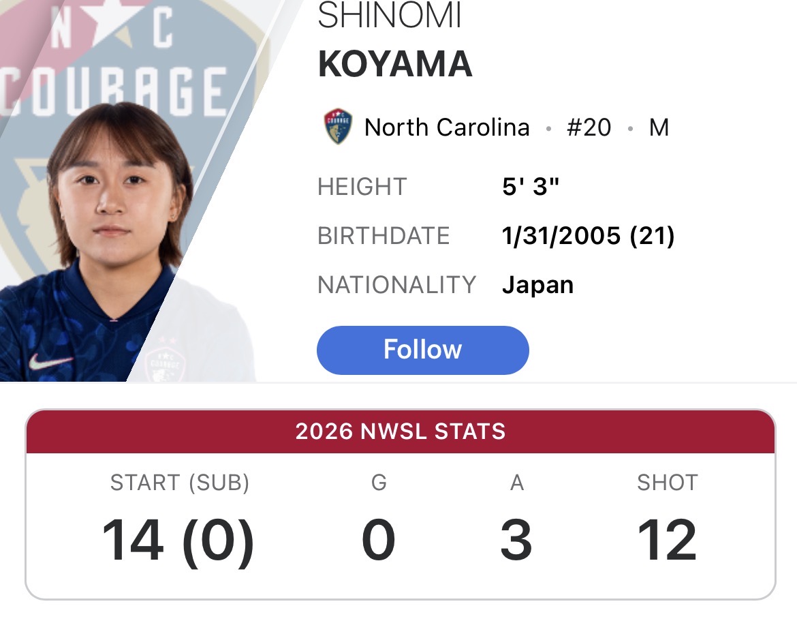Viewport: 797px width, 621px height.
Task: Click the SHINOMI first name text
Action: (390, 15)
